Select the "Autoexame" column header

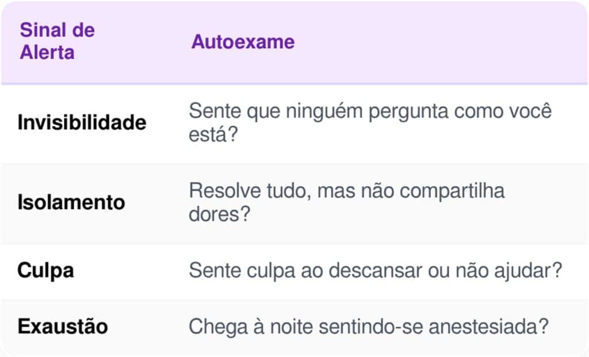[243, 42]
